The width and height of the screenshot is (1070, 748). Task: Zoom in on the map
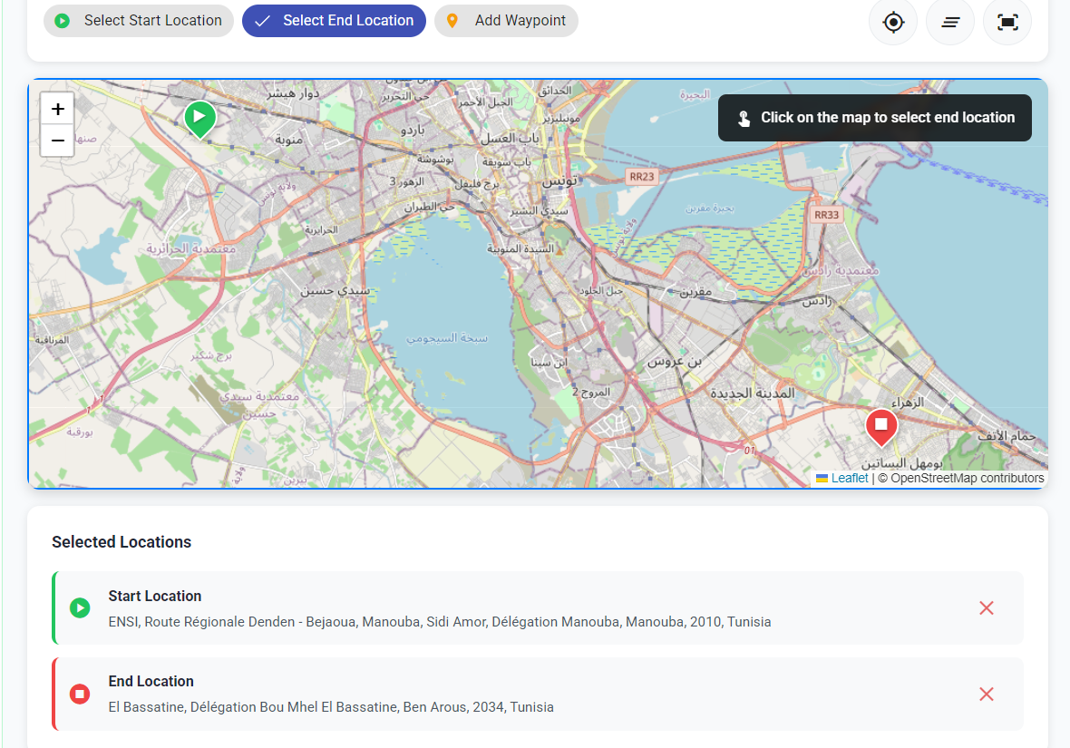pyautogui.click(x=58, y=110)
